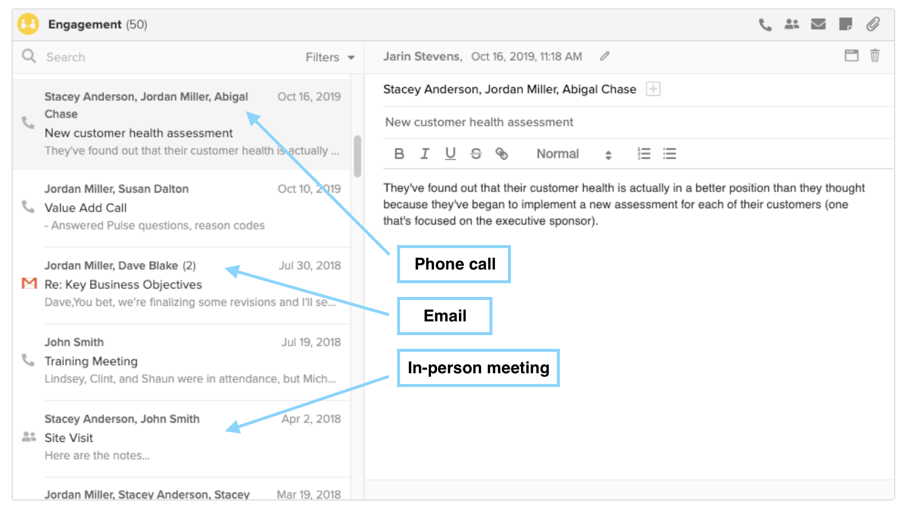Apply a numbered list
This screenshot has width=905, height=514.
(x=644, y=154)
